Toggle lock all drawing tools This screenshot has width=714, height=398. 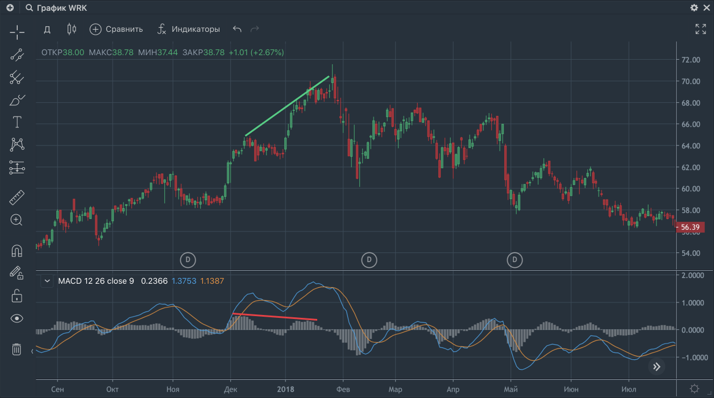coord(17,296)
